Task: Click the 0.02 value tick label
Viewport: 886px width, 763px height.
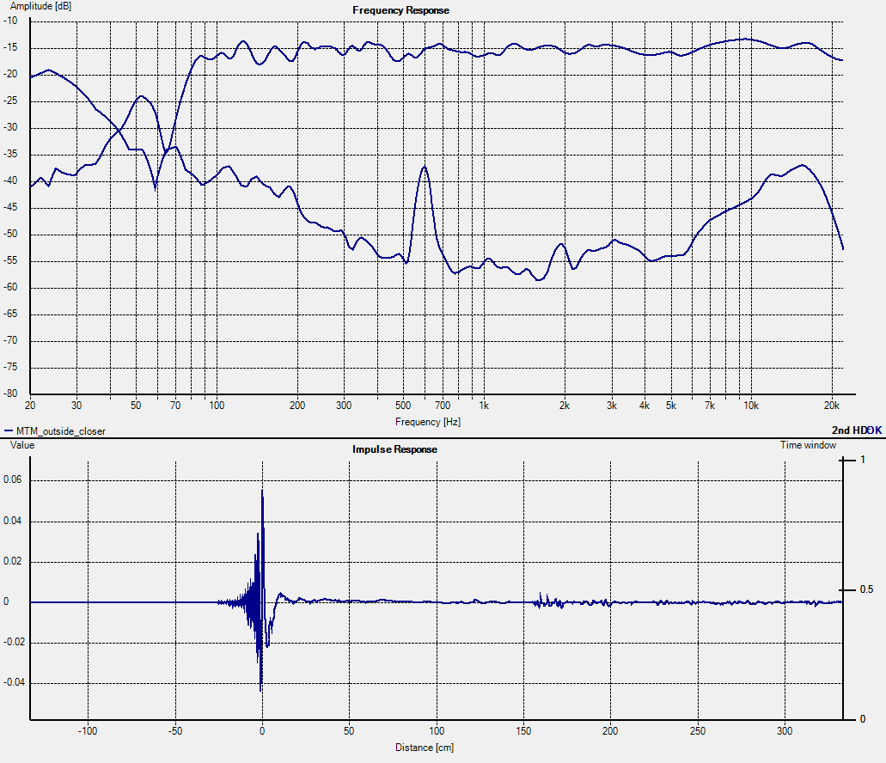Action: (12, 561)
